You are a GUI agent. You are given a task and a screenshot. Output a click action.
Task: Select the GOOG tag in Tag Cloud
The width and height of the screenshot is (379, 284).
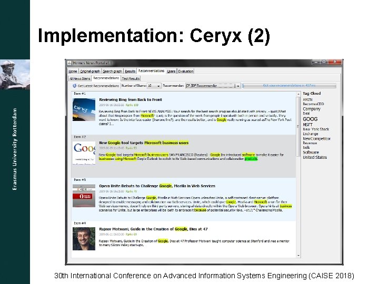coord(310,119)
